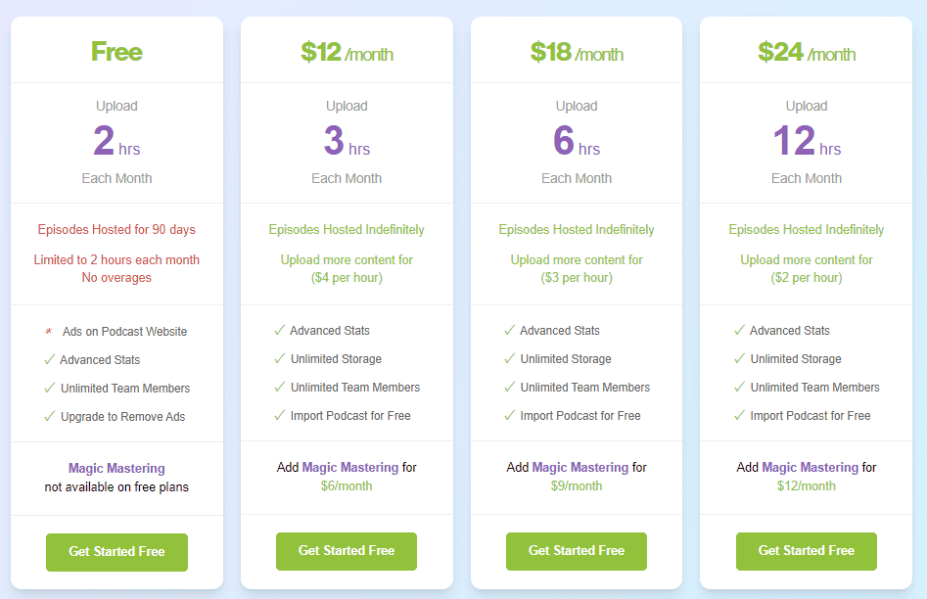Click checkmark beside Unlimited Storage in $24 plan
This screenshot has width=927, height=599.
tap(737, 359)
